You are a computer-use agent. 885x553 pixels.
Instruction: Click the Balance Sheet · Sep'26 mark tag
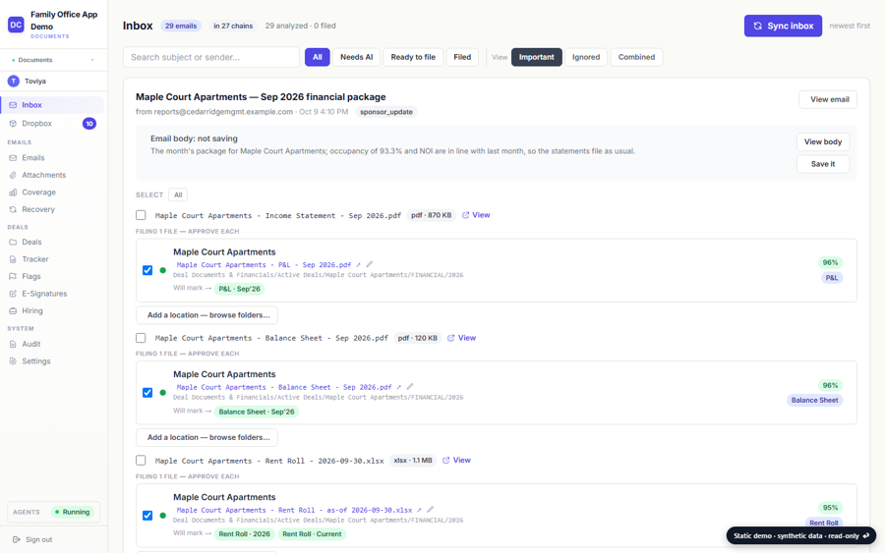coord(257,412)
